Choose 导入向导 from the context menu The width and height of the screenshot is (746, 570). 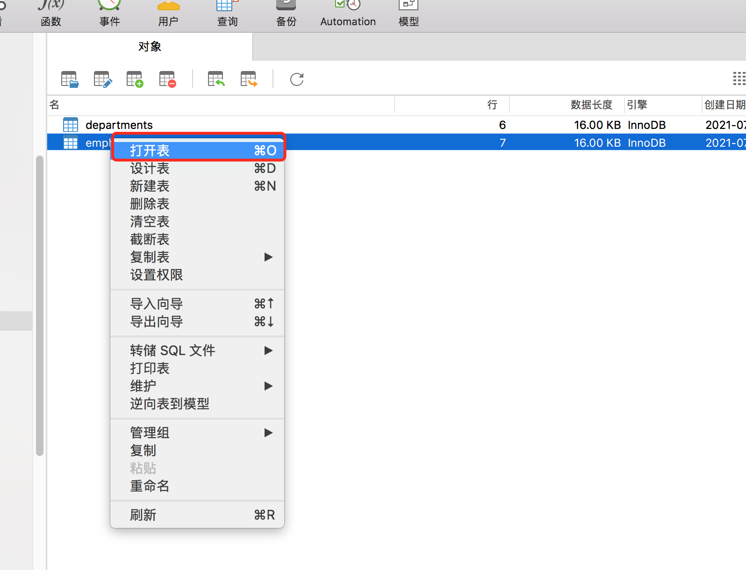point(197,304)
